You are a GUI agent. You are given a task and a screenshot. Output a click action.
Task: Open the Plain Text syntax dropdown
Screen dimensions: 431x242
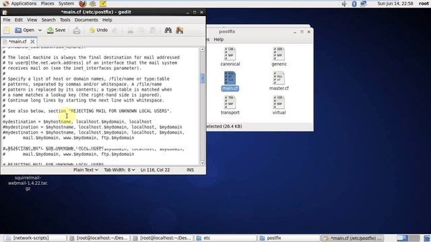coord(86,170)
